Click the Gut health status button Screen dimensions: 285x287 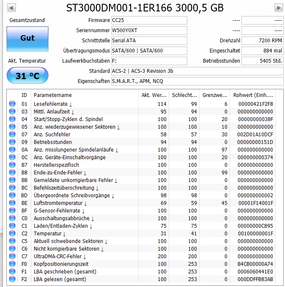click(x=27, y=39)
